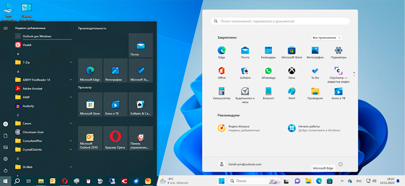Open recommended Яндекс.Музыка
The image size is (405, 186).
[239, 128]
